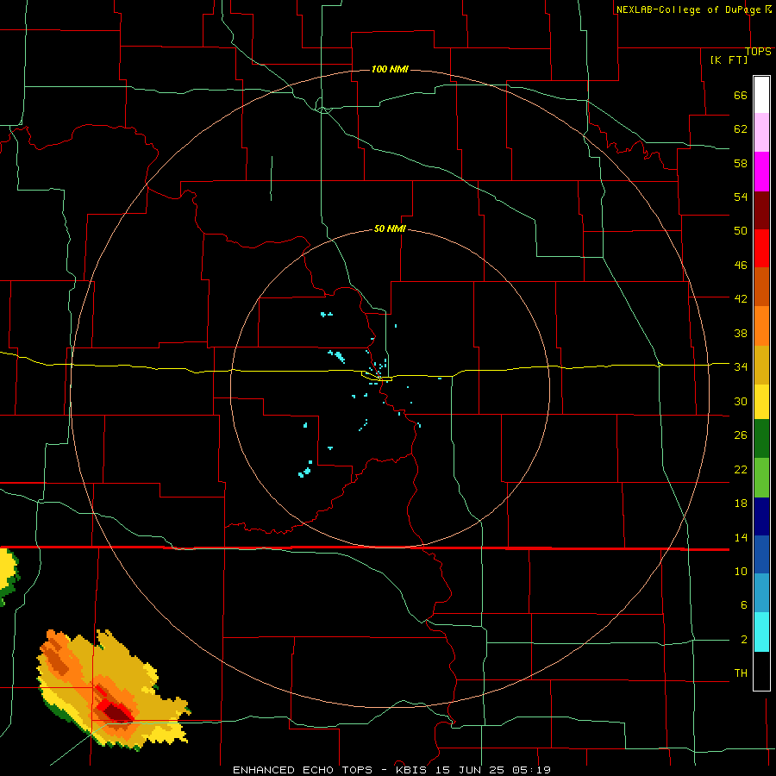The width and height of the screenshot is (776, 776).
Task: Click the dark green legend swatch
Action: pos(761,439)
